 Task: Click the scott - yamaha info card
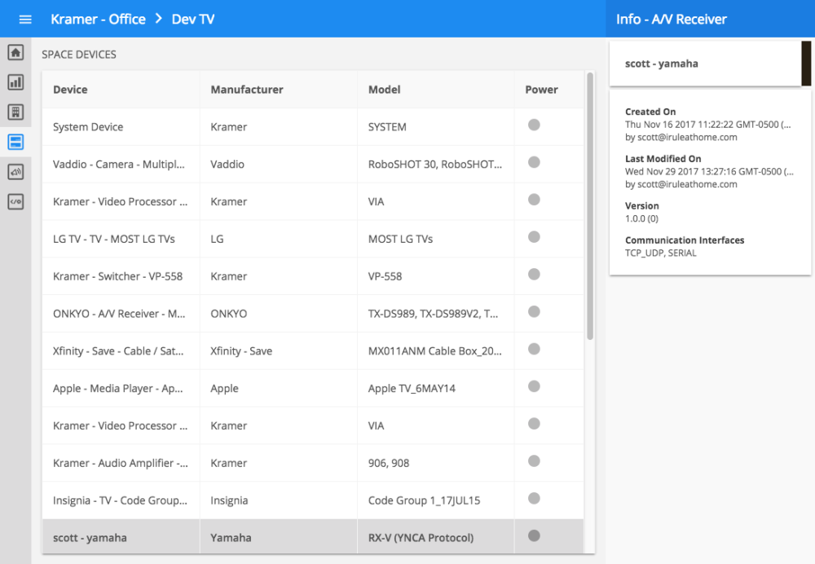coord(705,64)
